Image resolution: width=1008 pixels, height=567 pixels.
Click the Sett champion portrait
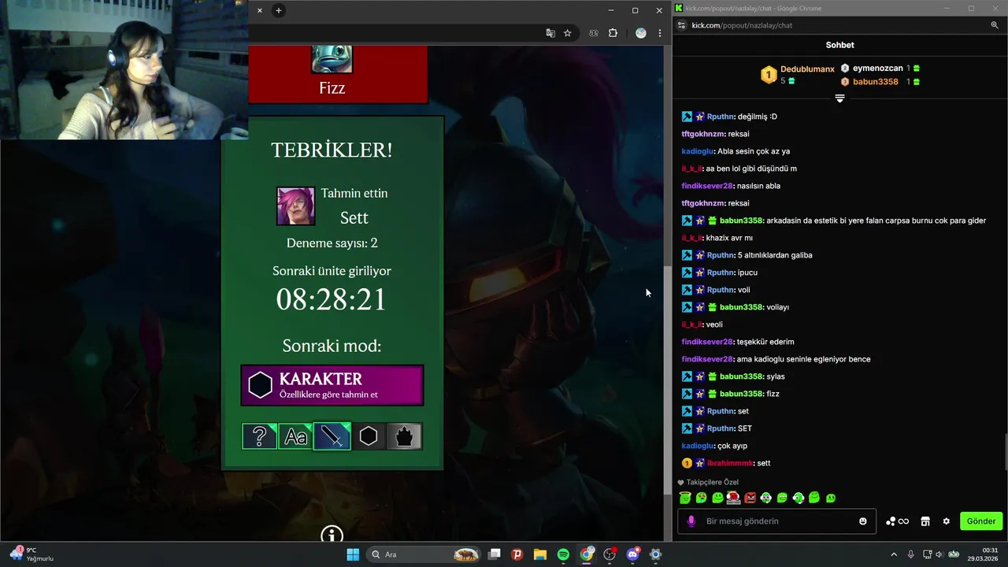pos(296,206)
